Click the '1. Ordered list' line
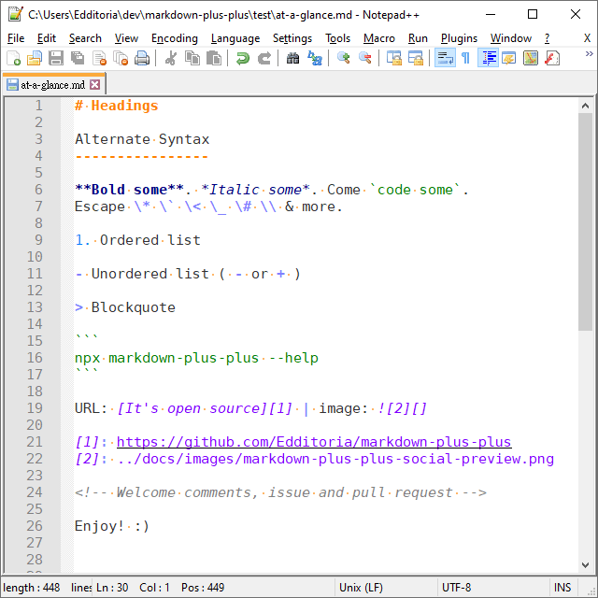 tap(137, 240)
